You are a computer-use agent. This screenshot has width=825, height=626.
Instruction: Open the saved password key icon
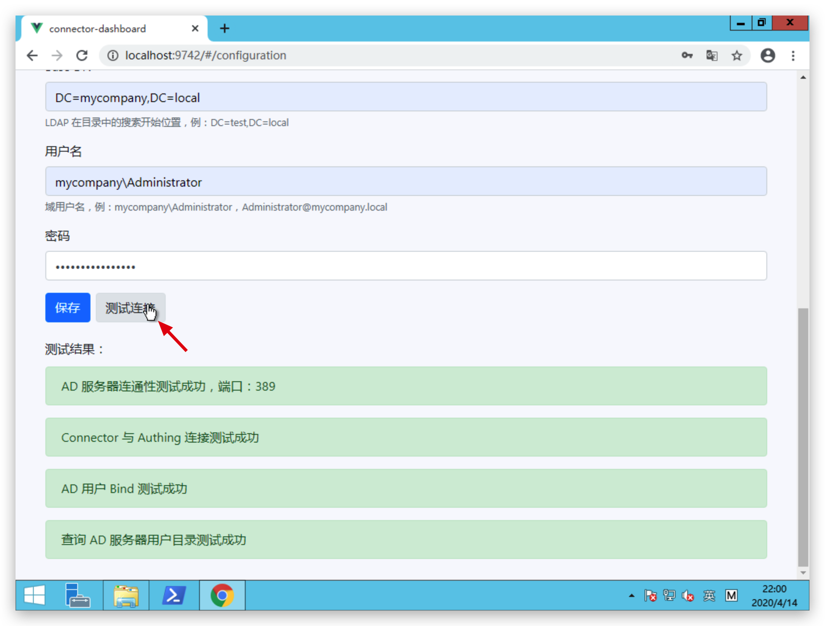pyautogui.click(x=687, y=55)
